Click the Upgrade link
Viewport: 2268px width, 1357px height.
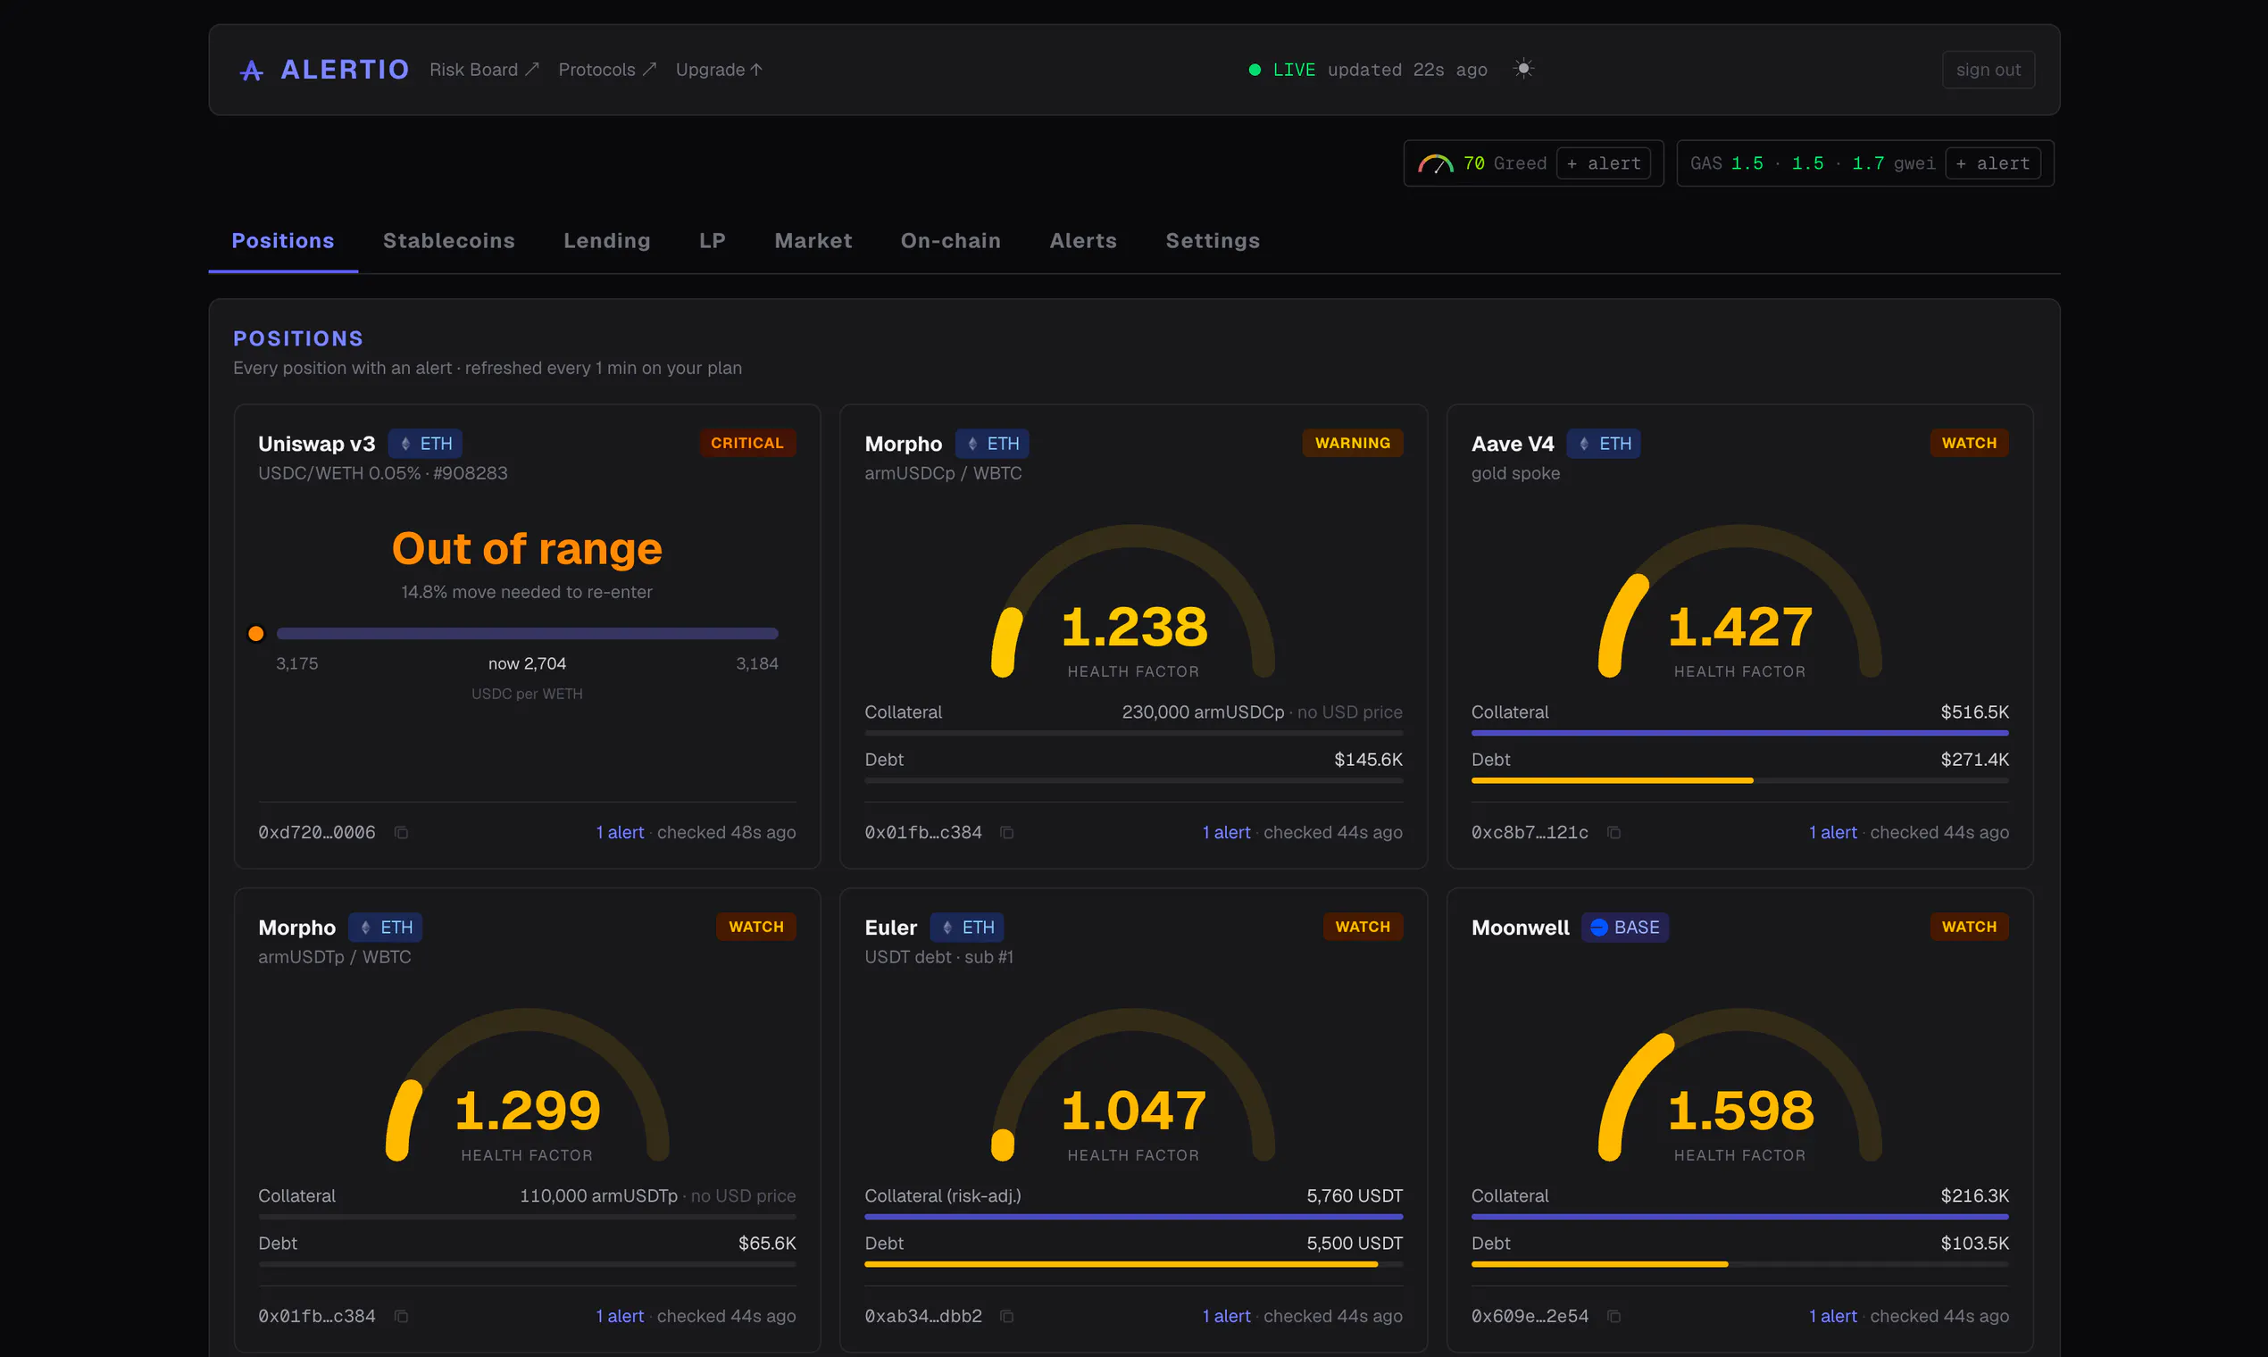(719, 71)
